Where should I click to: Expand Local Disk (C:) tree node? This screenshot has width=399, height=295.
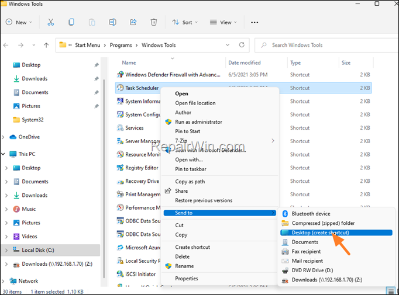[x=6, y=250]
